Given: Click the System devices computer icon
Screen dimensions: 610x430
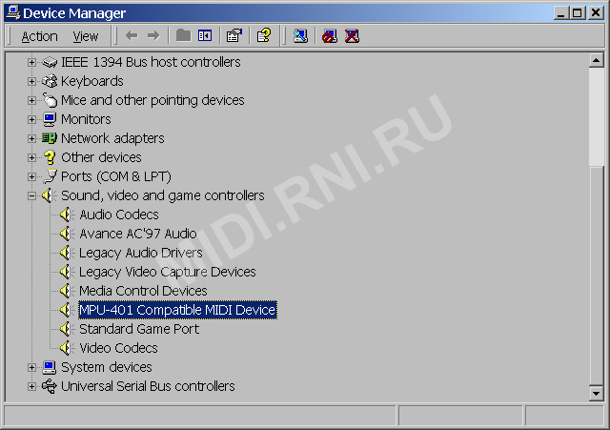Looking at the screenshot, I should 50,367.
